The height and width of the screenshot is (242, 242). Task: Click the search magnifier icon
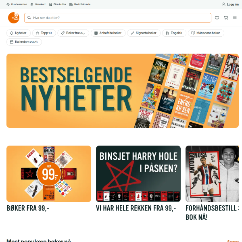click(29, 18)
